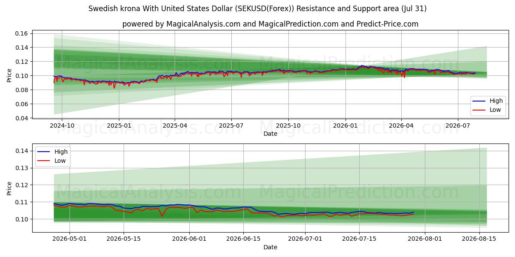Click 'Low' in the top chart legend
515x257 pixels.
point(495,110)
